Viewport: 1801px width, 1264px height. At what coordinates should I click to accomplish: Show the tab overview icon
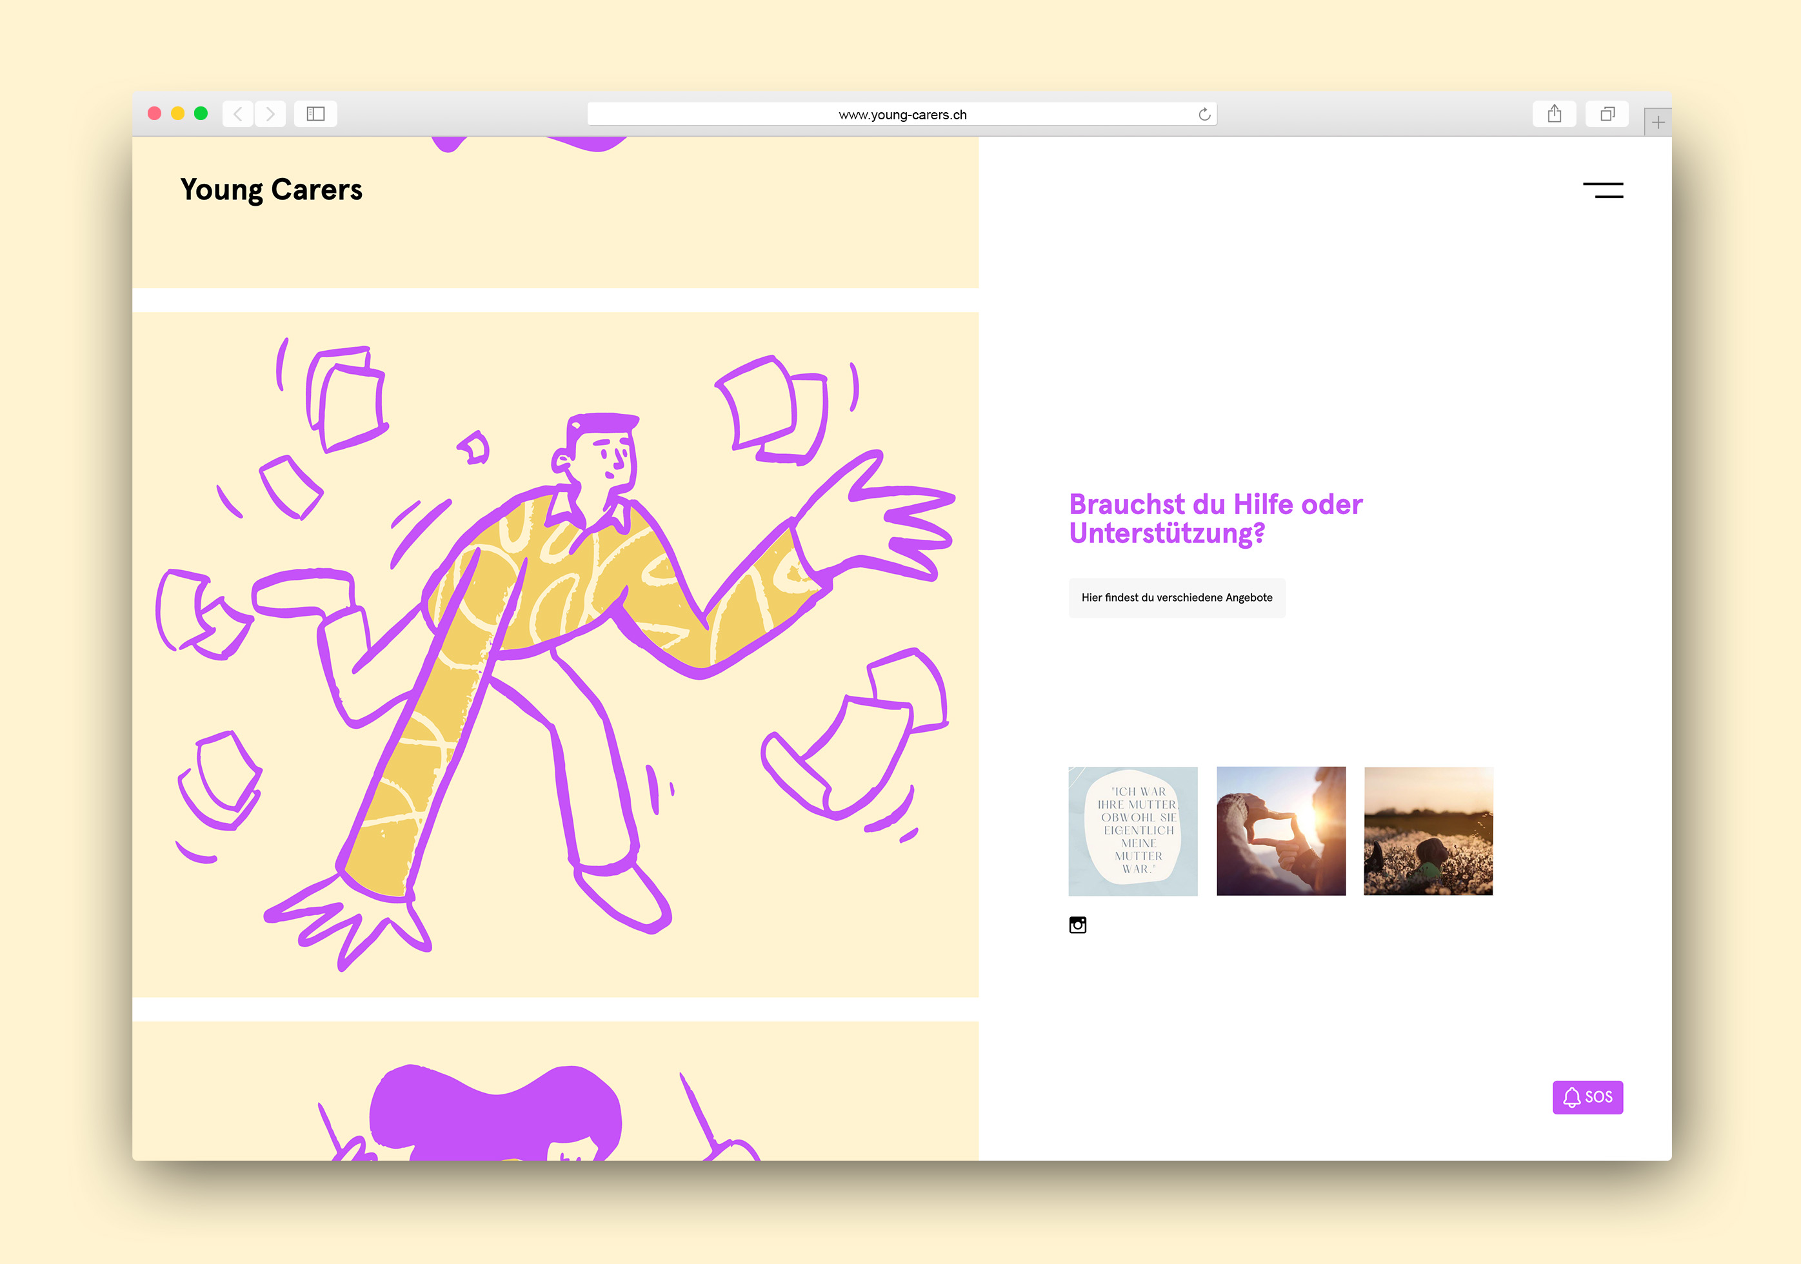pos(1607,114)
